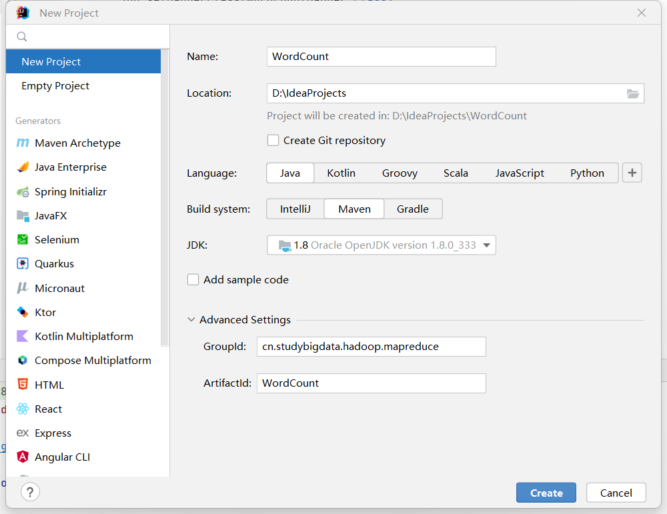Screen dimensions: 667x514
Task: Tick the Add sample code checkbox
Action: [193, 280]
